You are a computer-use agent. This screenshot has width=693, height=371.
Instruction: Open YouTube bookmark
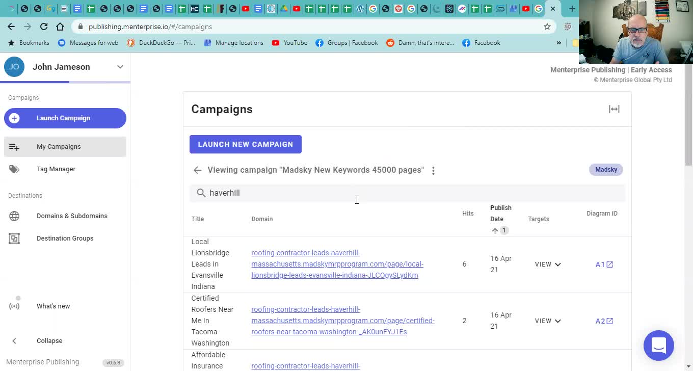(289, 43)
